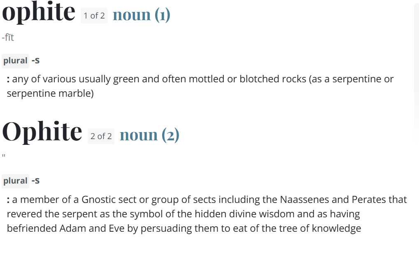This screenshot has height=256, width=419.
Task: Click the lowercase "ophite" headword
Action: (x=38, y=12)
